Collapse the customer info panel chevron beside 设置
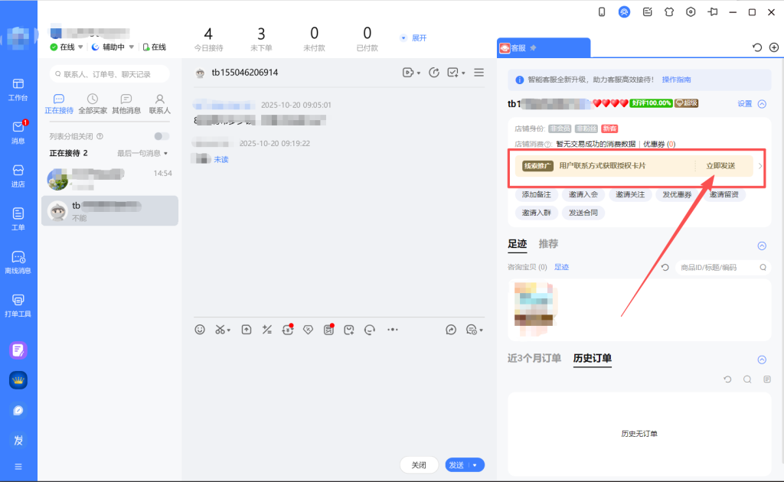784x482 pixels. click(x=762, y=103)
